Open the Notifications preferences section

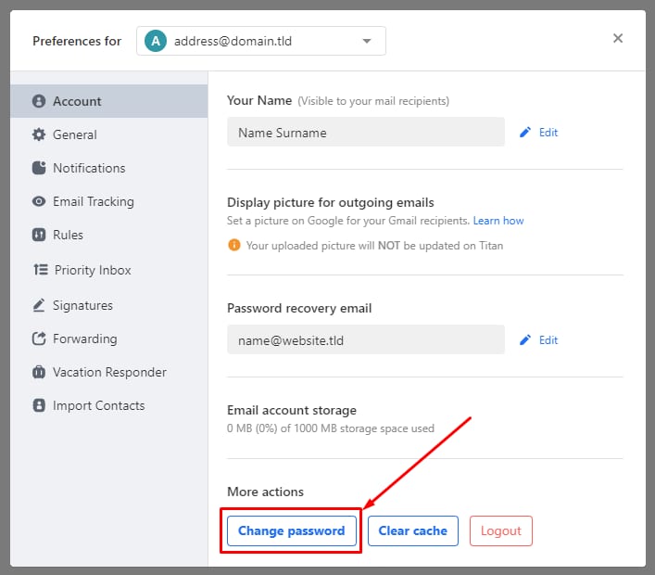[89, 168]
